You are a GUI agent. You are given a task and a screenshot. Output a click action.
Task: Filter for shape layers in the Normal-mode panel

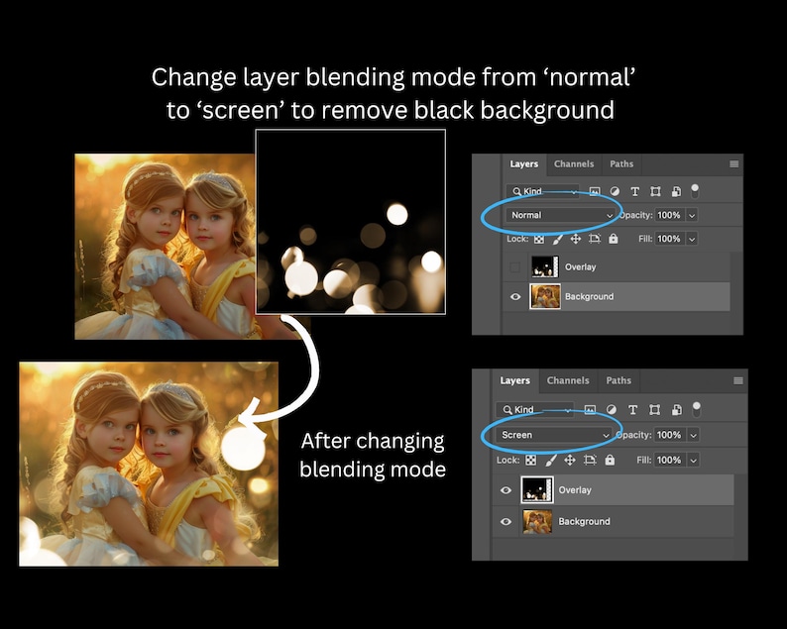655,191
